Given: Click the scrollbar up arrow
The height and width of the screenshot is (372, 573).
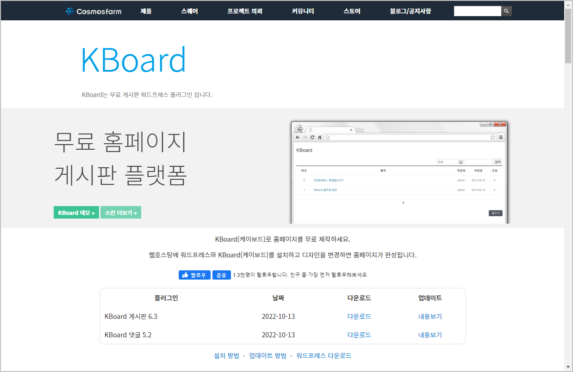Looking at the screenshot, I should pyautogui.click(x=568, y=4).
